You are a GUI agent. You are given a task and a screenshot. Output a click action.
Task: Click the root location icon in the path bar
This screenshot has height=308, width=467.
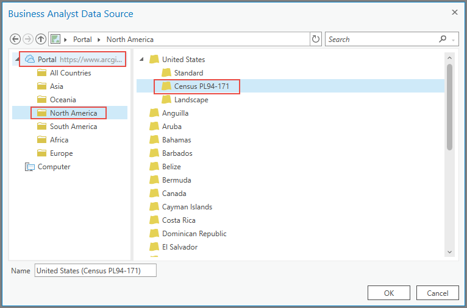pyautogui.click(x=56, y=39)
